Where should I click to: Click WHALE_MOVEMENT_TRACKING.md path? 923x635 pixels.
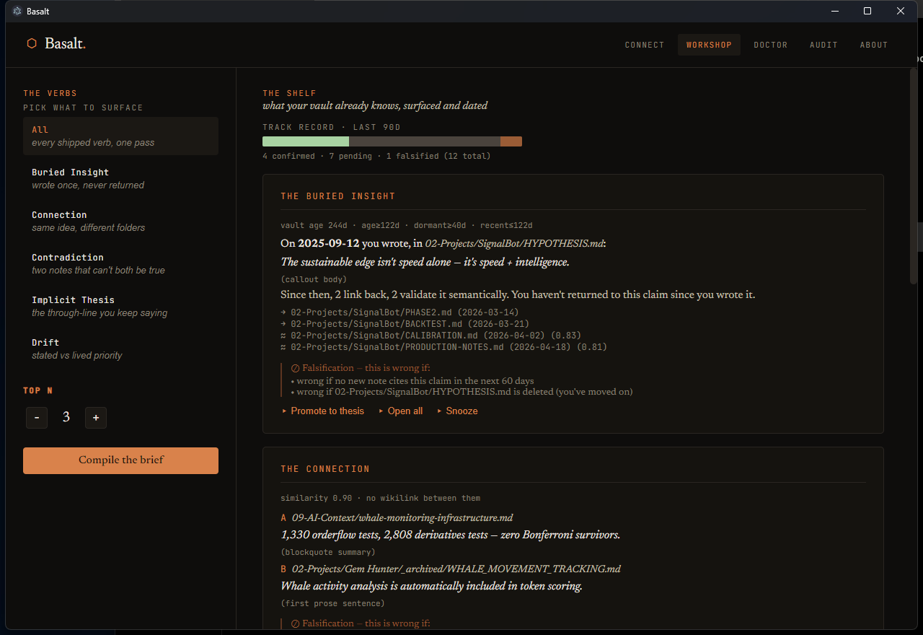(456, 569)
